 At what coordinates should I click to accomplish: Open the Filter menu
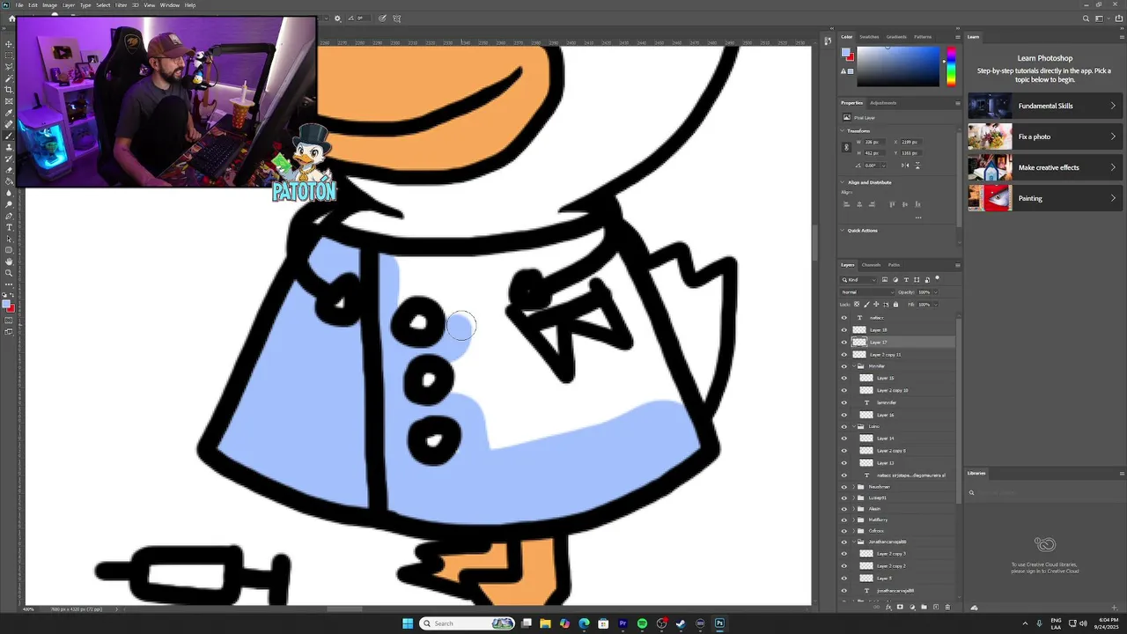coord(122,5)
